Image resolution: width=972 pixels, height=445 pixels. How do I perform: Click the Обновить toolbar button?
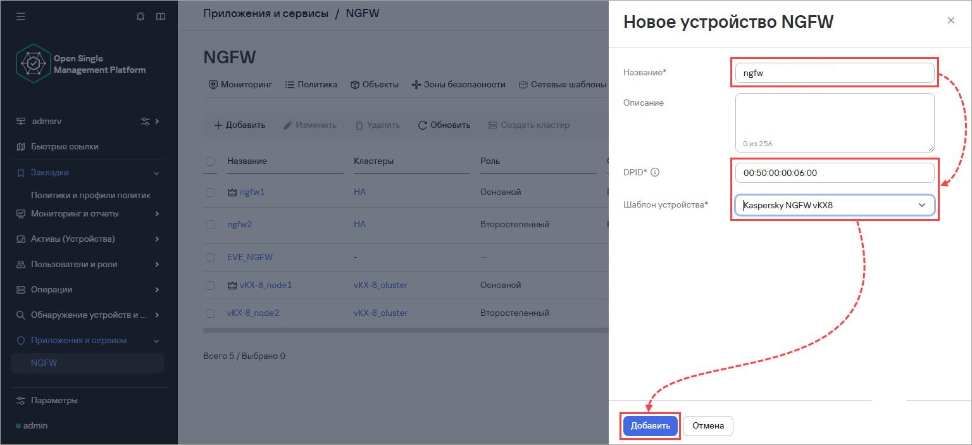[444, 125]
